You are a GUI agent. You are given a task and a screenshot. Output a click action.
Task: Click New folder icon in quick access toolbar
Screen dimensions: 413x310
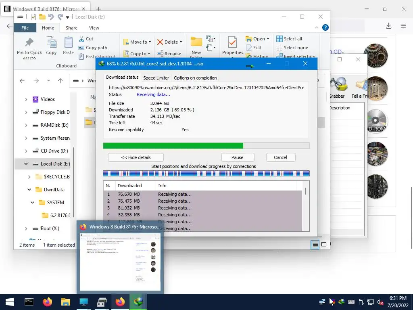coord(42,17)
